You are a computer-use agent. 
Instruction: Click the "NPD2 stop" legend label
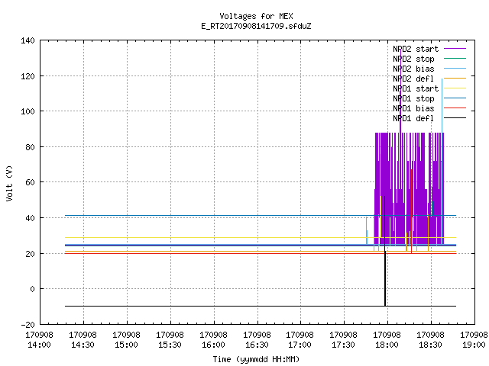[413, 59]
